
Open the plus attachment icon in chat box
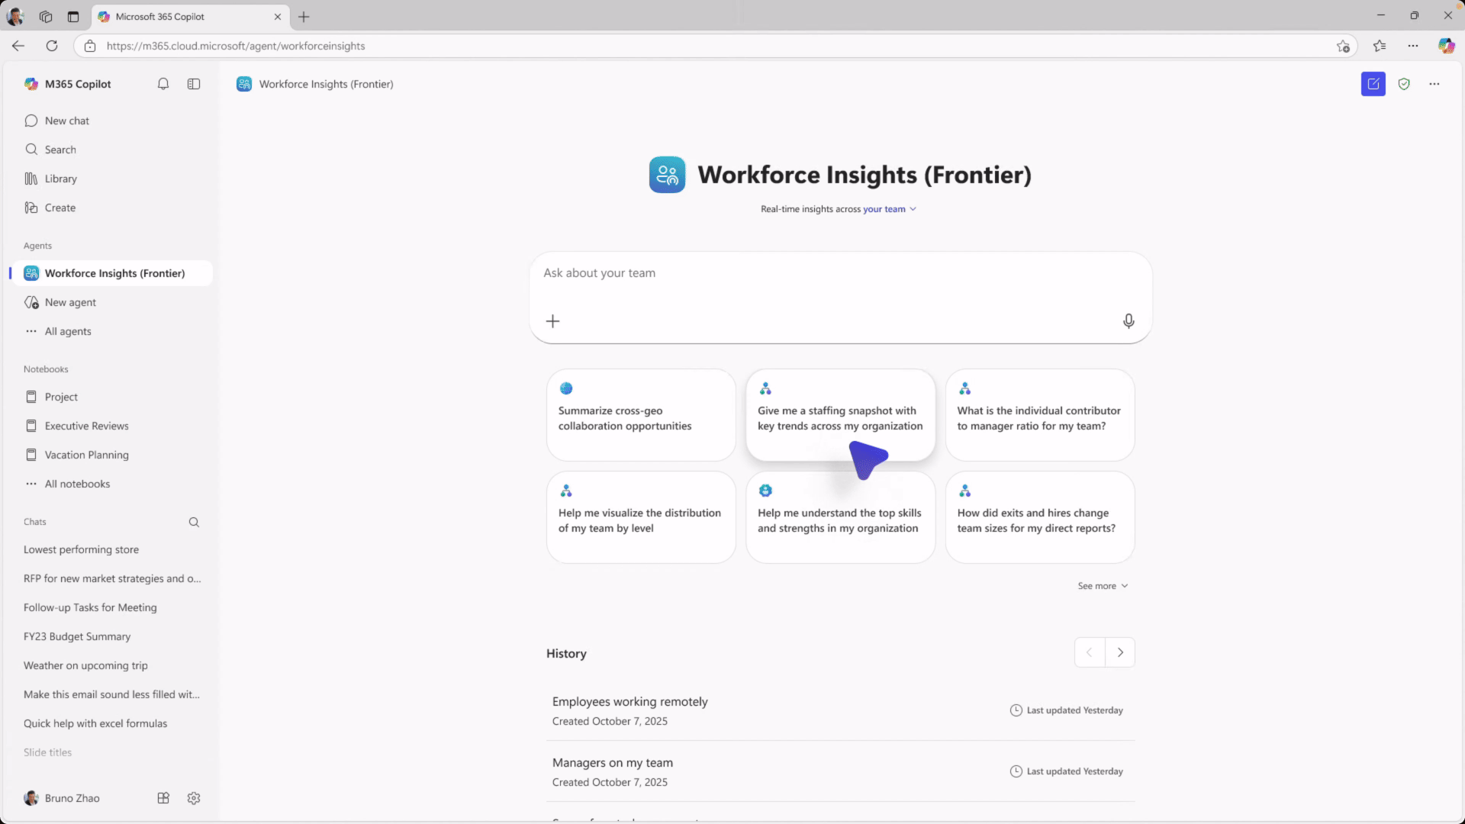click(552, 321)
